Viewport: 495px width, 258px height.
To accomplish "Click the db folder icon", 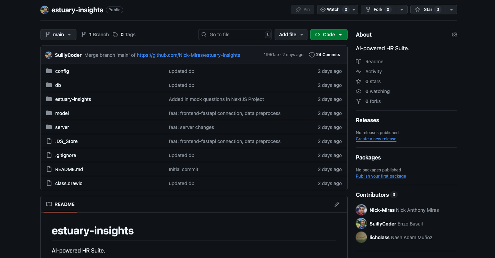I will pyautogui.click(x=49, y=85).
